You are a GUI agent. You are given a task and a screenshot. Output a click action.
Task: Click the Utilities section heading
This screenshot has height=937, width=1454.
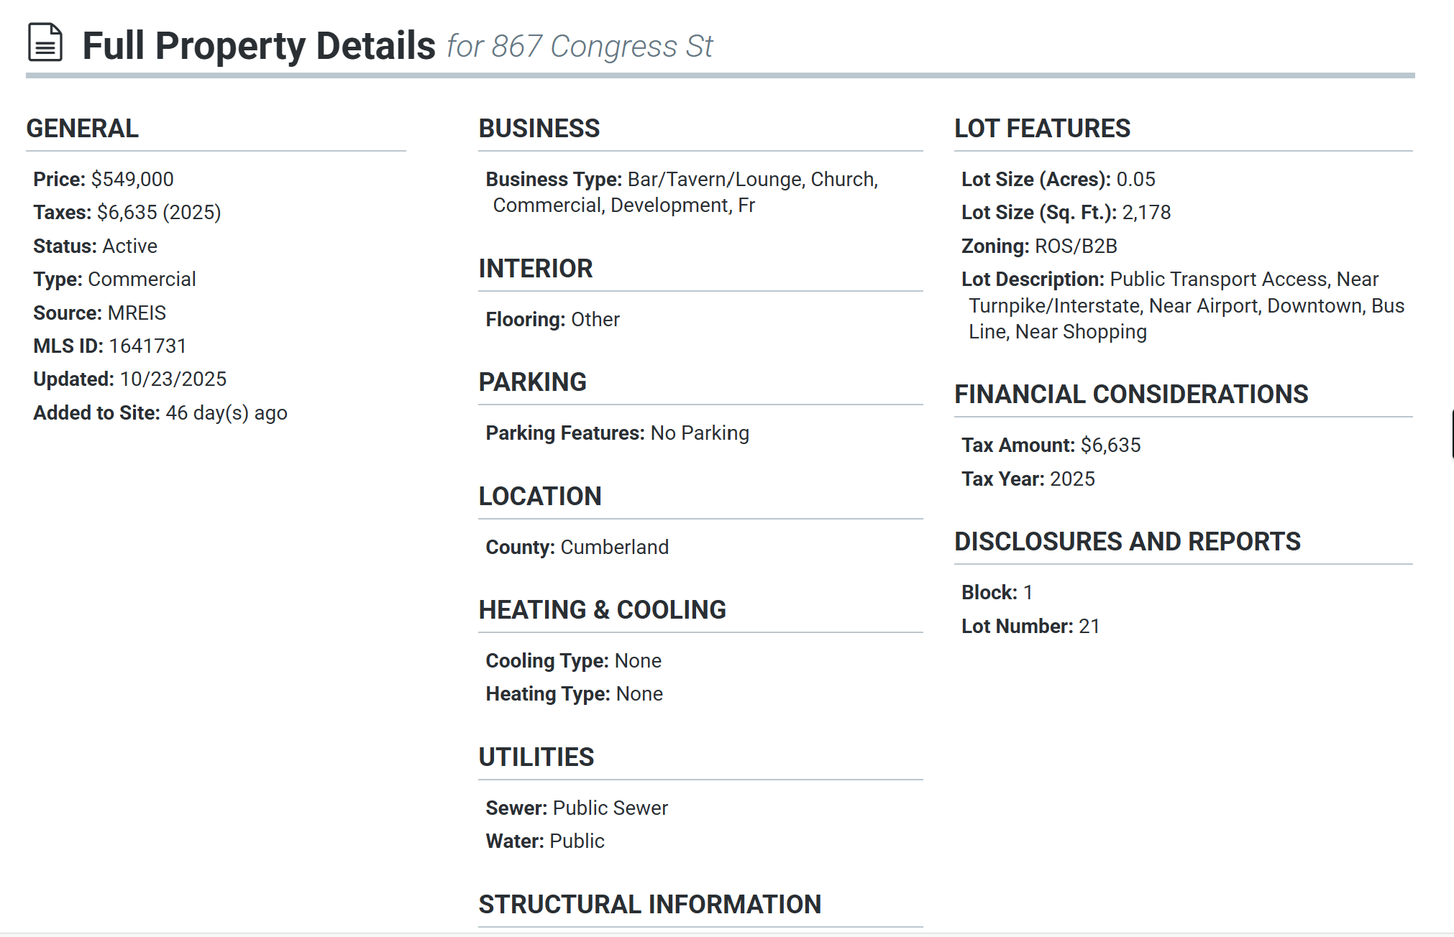click(536, 757)
